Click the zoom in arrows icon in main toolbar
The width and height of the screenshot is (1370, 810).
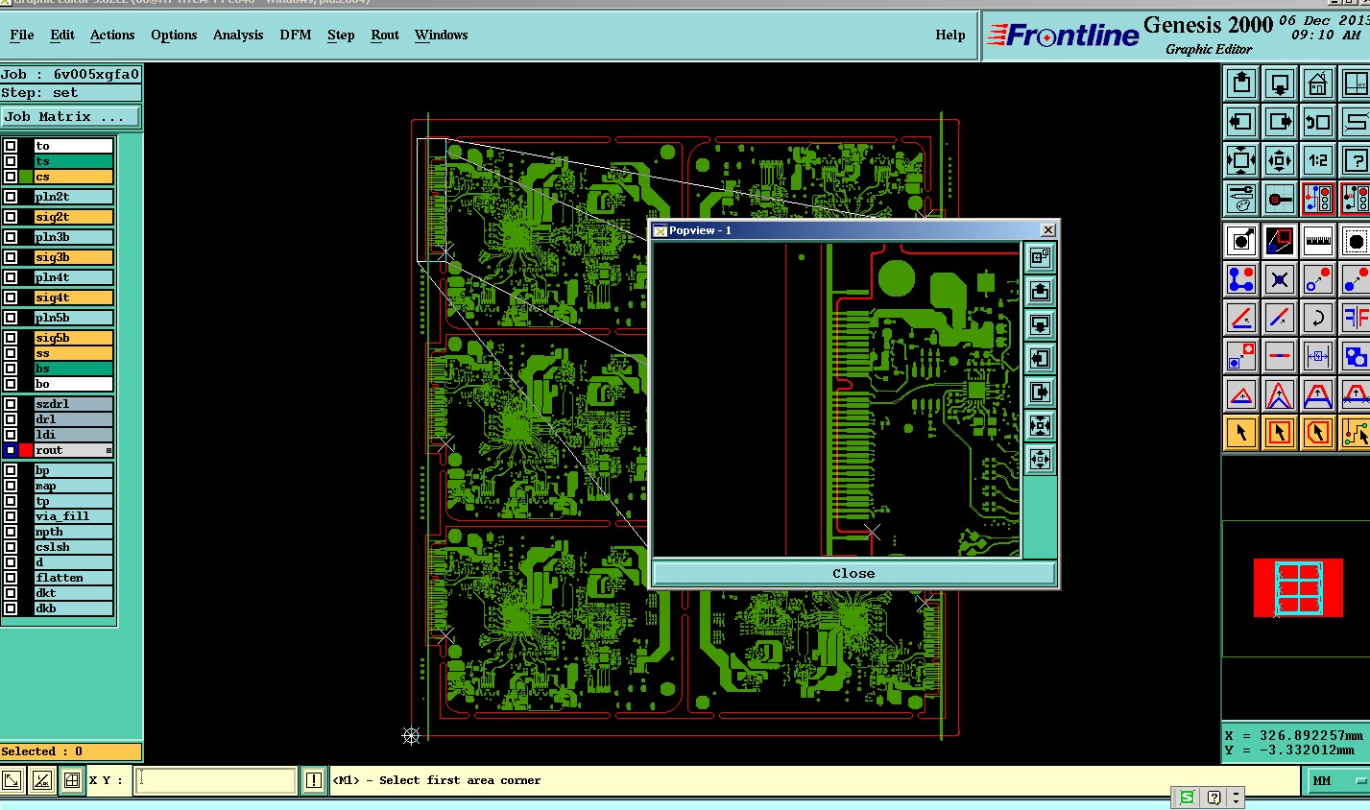coord(1280,160)
